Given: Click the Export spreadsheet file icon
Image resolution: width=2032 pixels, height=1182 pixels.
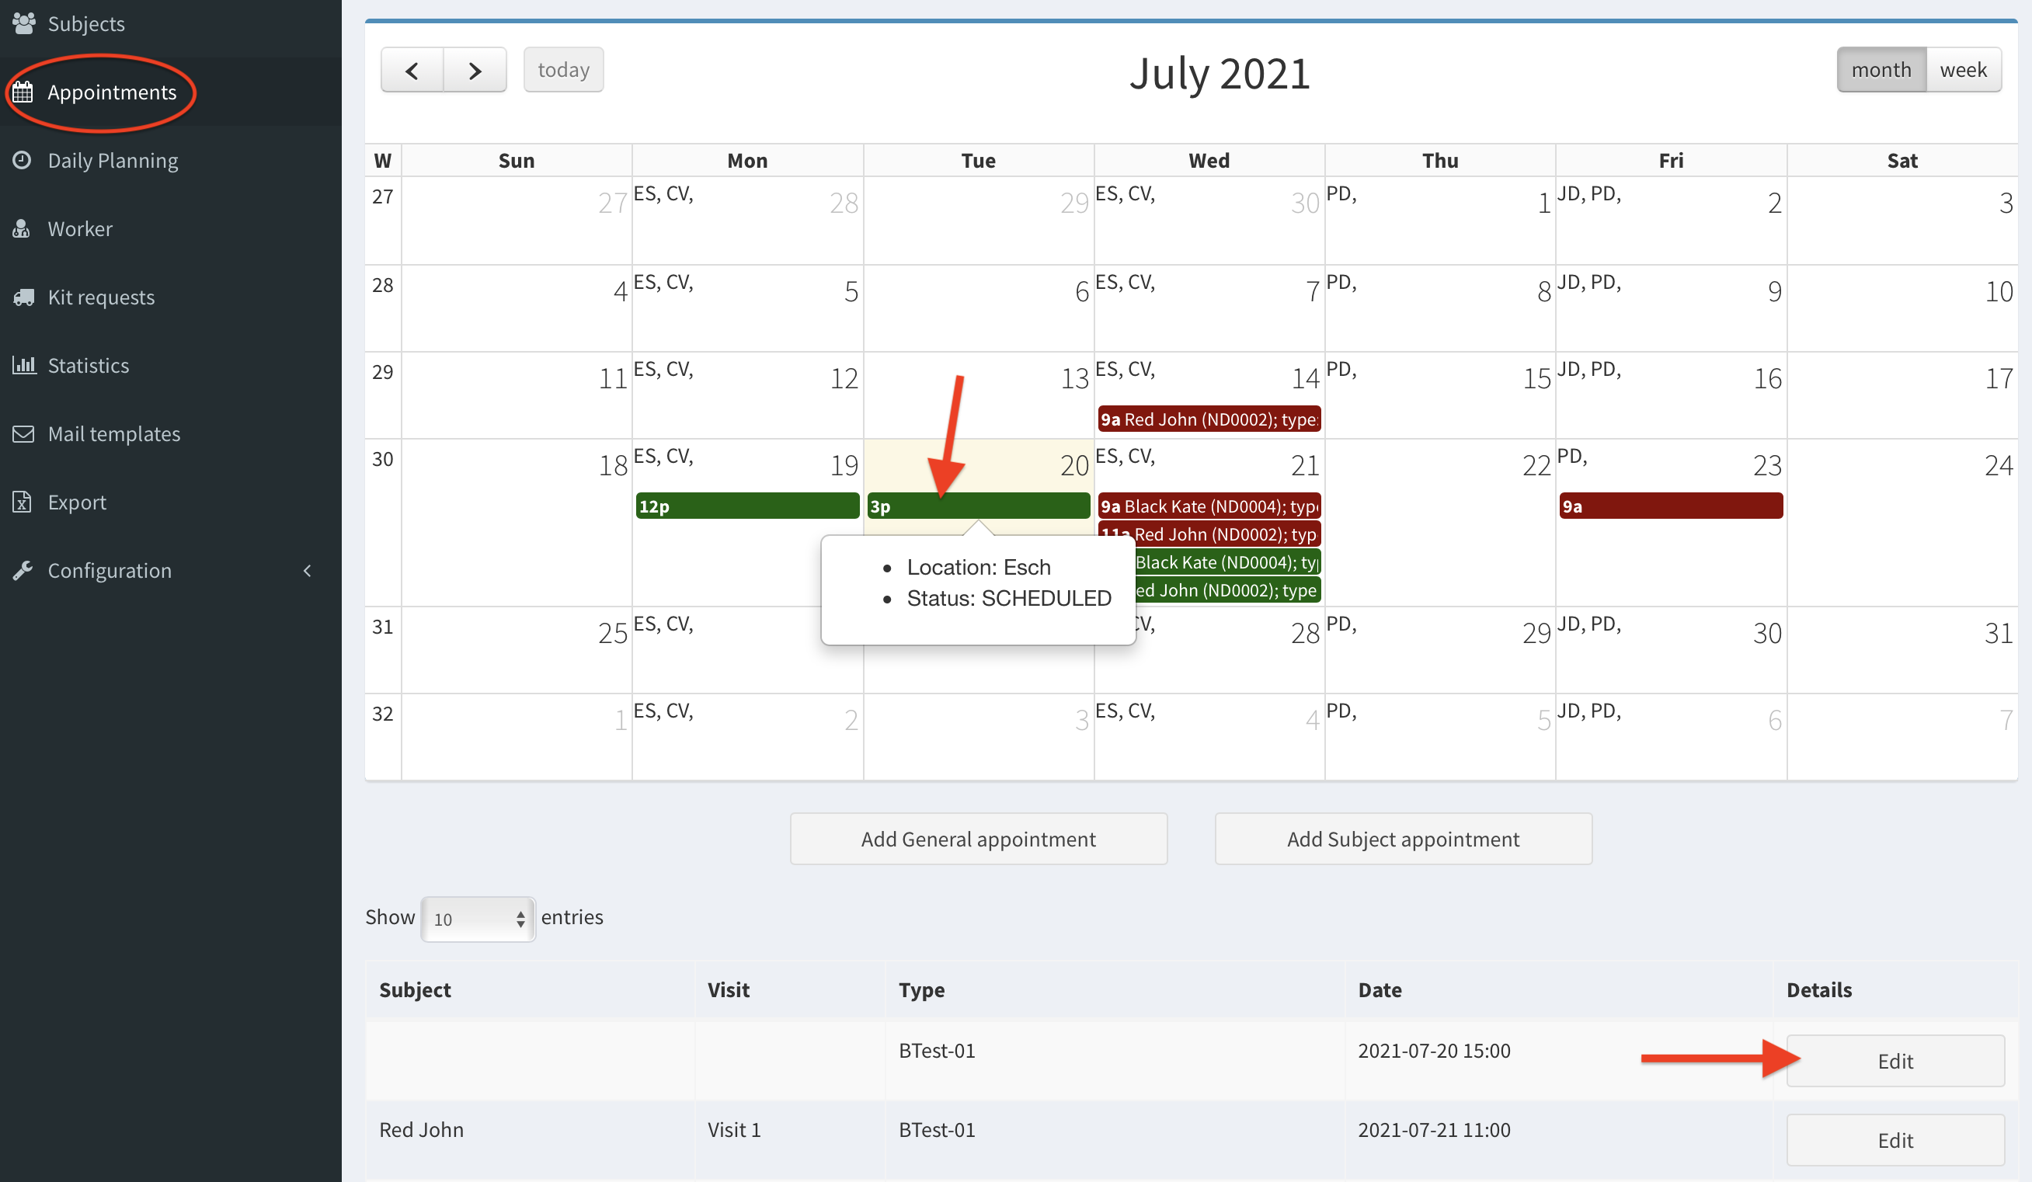Looking at the screenshot, I should tap(23, 502).
